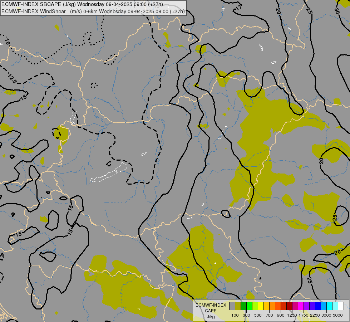
Task: Click the '5000' legend value
Action: (338, 315)
